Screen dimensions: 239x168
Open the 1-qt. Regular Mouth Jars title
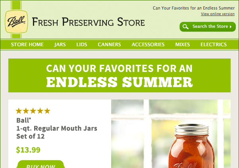coord(57,128)
